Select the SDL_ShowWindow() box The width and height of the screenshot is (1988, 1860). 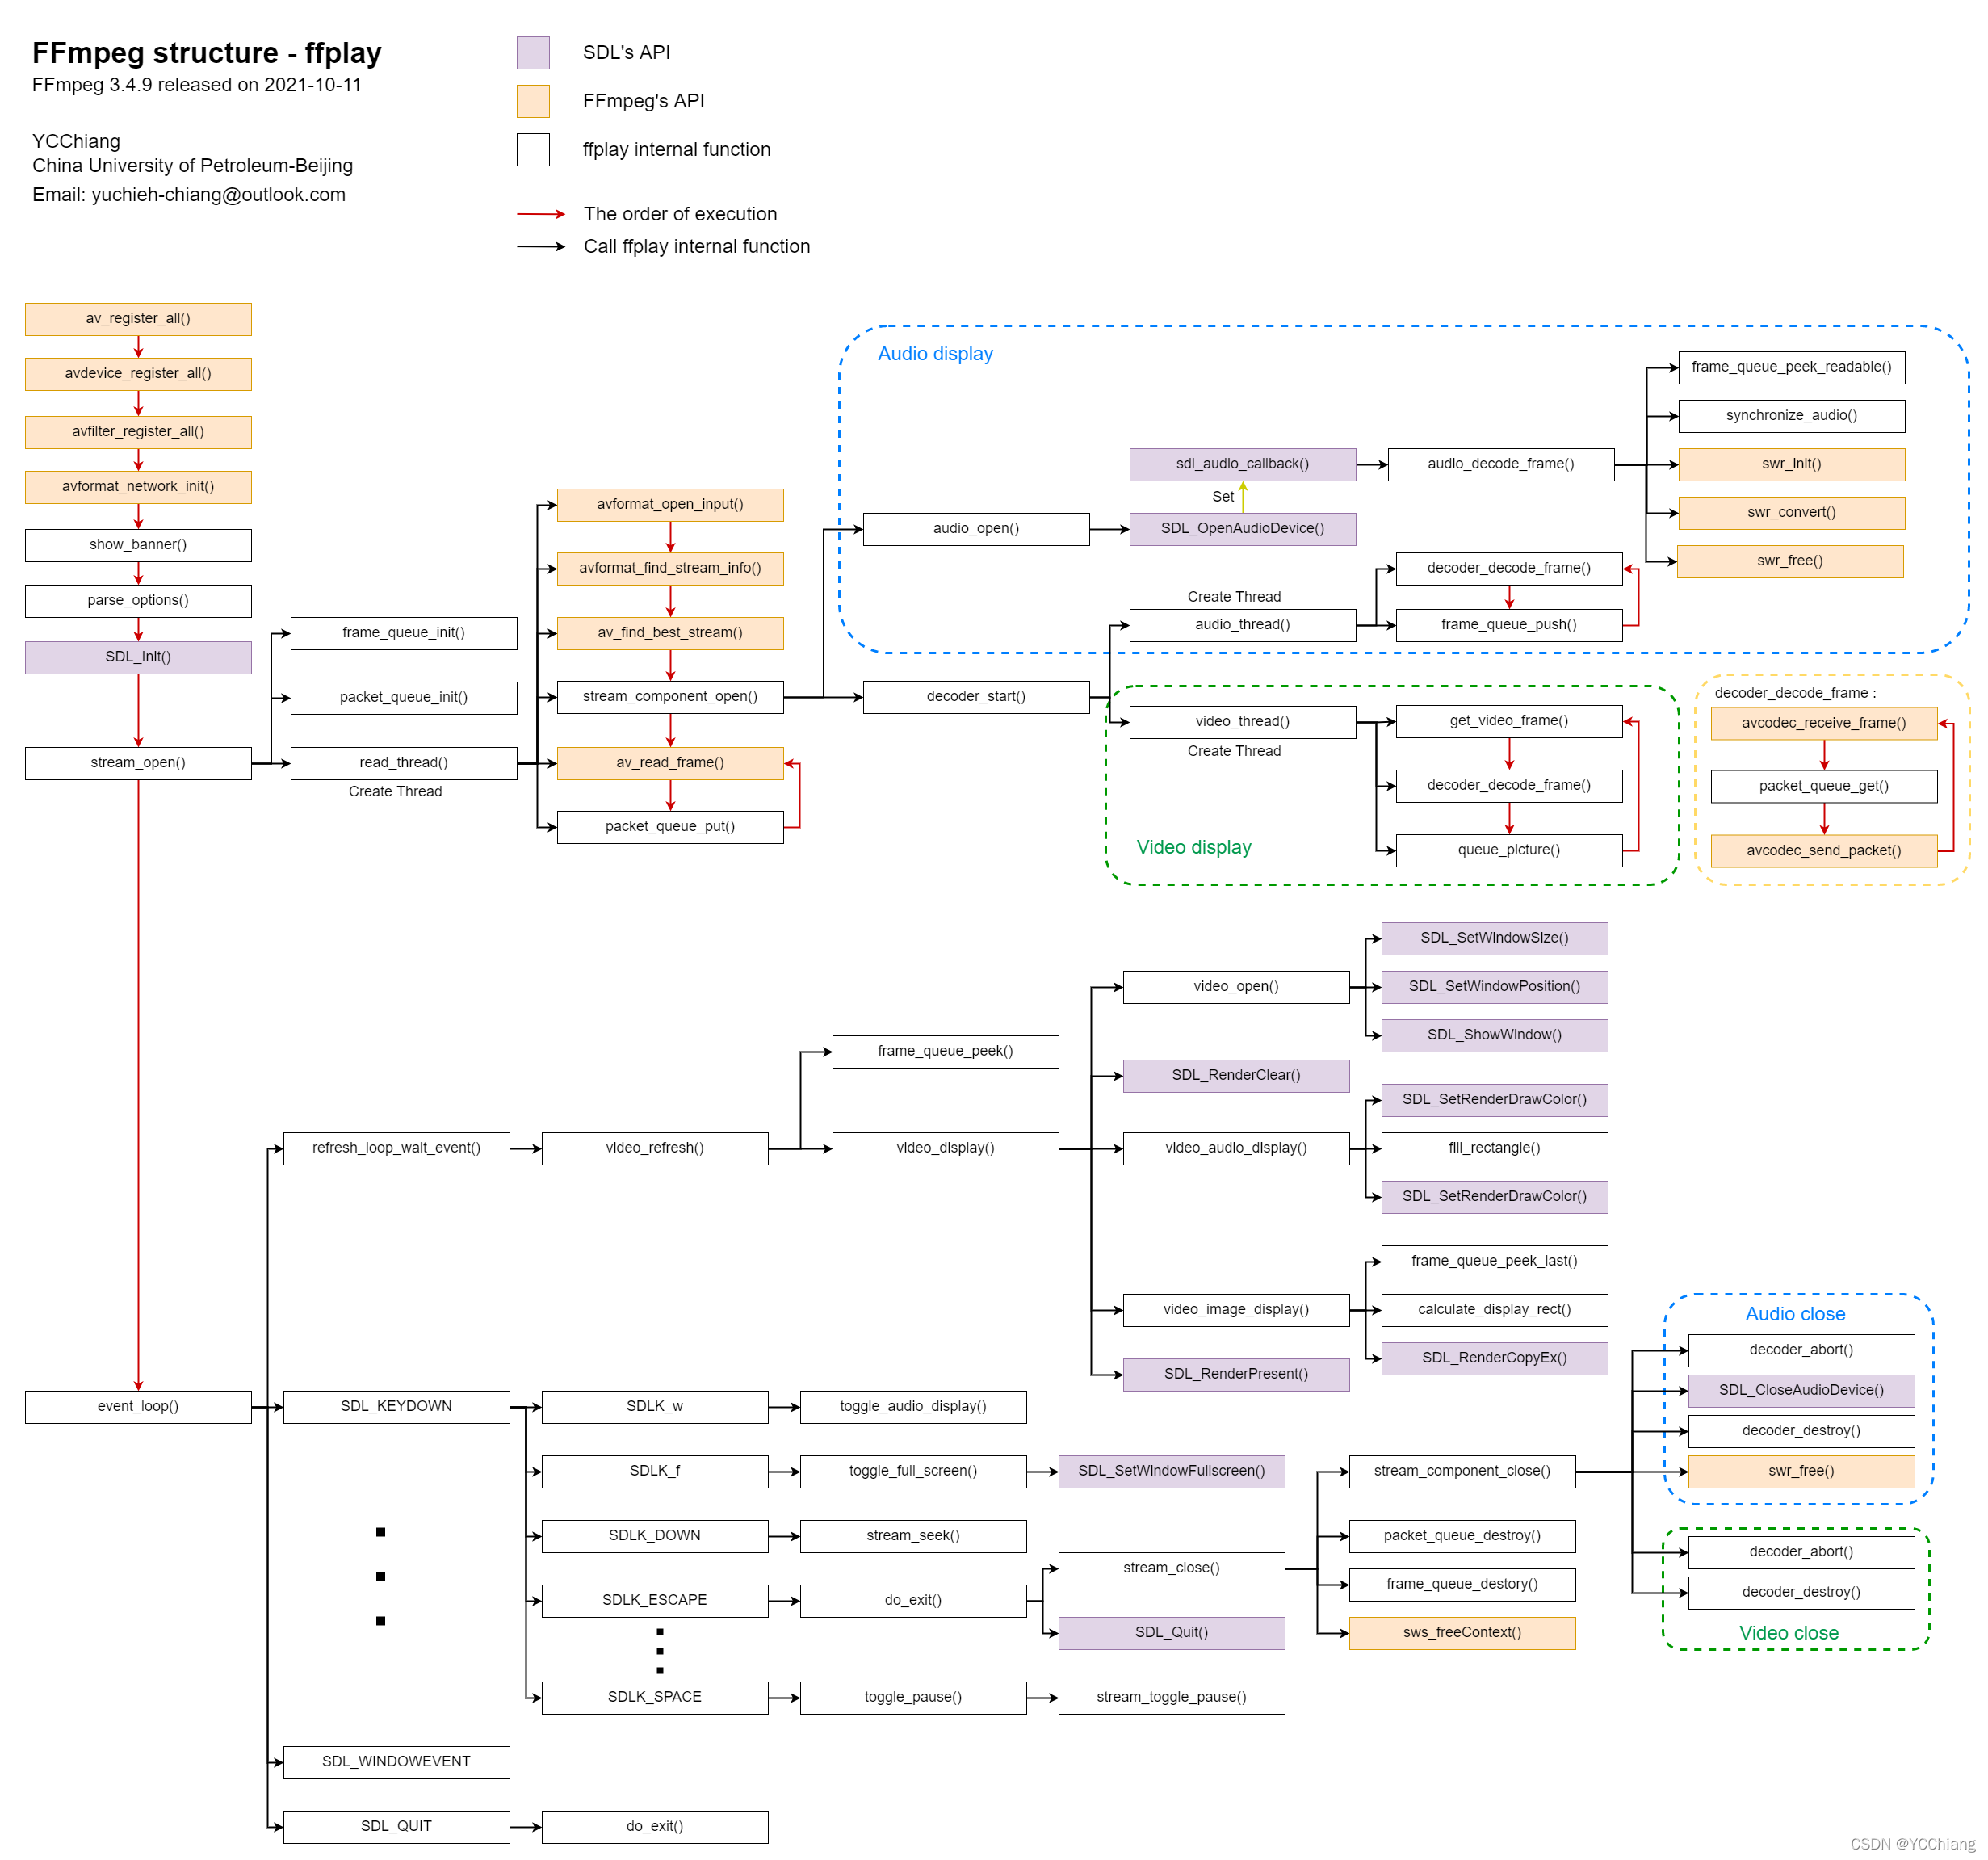pos(1495,1035)
